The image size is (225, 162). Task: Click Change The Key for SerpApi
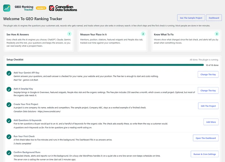coord(208,91)
